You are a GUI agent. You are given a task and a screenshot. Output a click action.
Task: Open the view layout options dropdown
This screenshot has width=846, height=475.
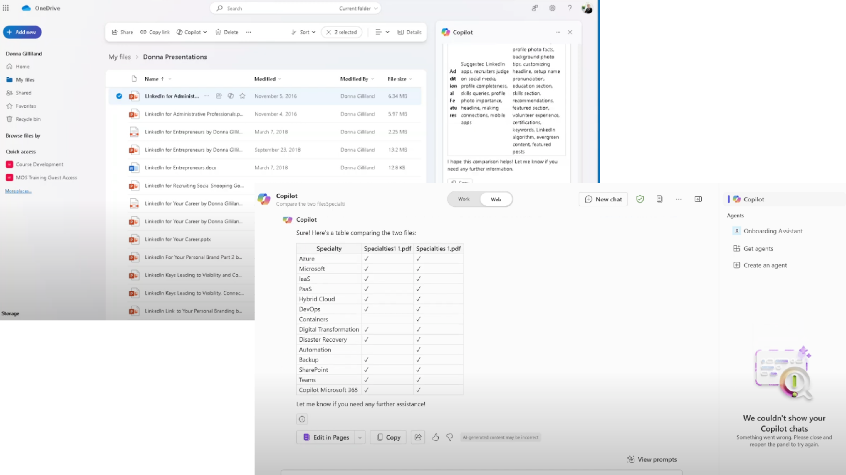[x=382, y=32]
